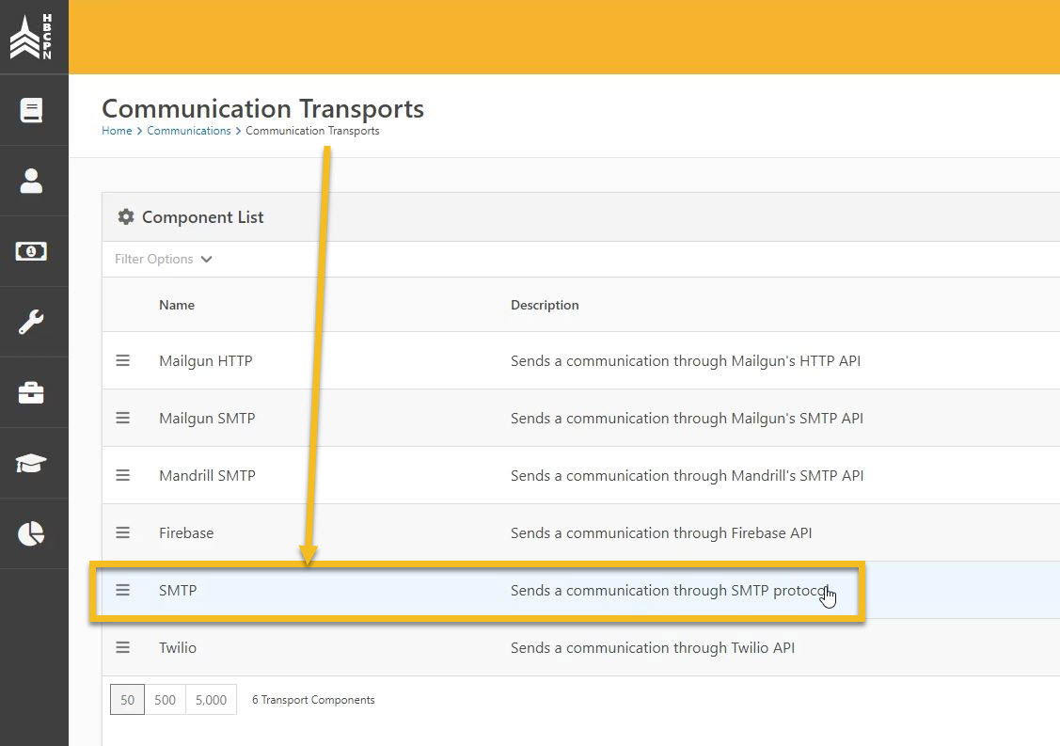Sort by the Name column header
This screenshot has height=746, width=1060.
click(177, 305)
